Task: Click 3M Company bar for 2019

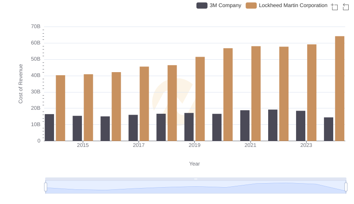Action: pos(189,127)
